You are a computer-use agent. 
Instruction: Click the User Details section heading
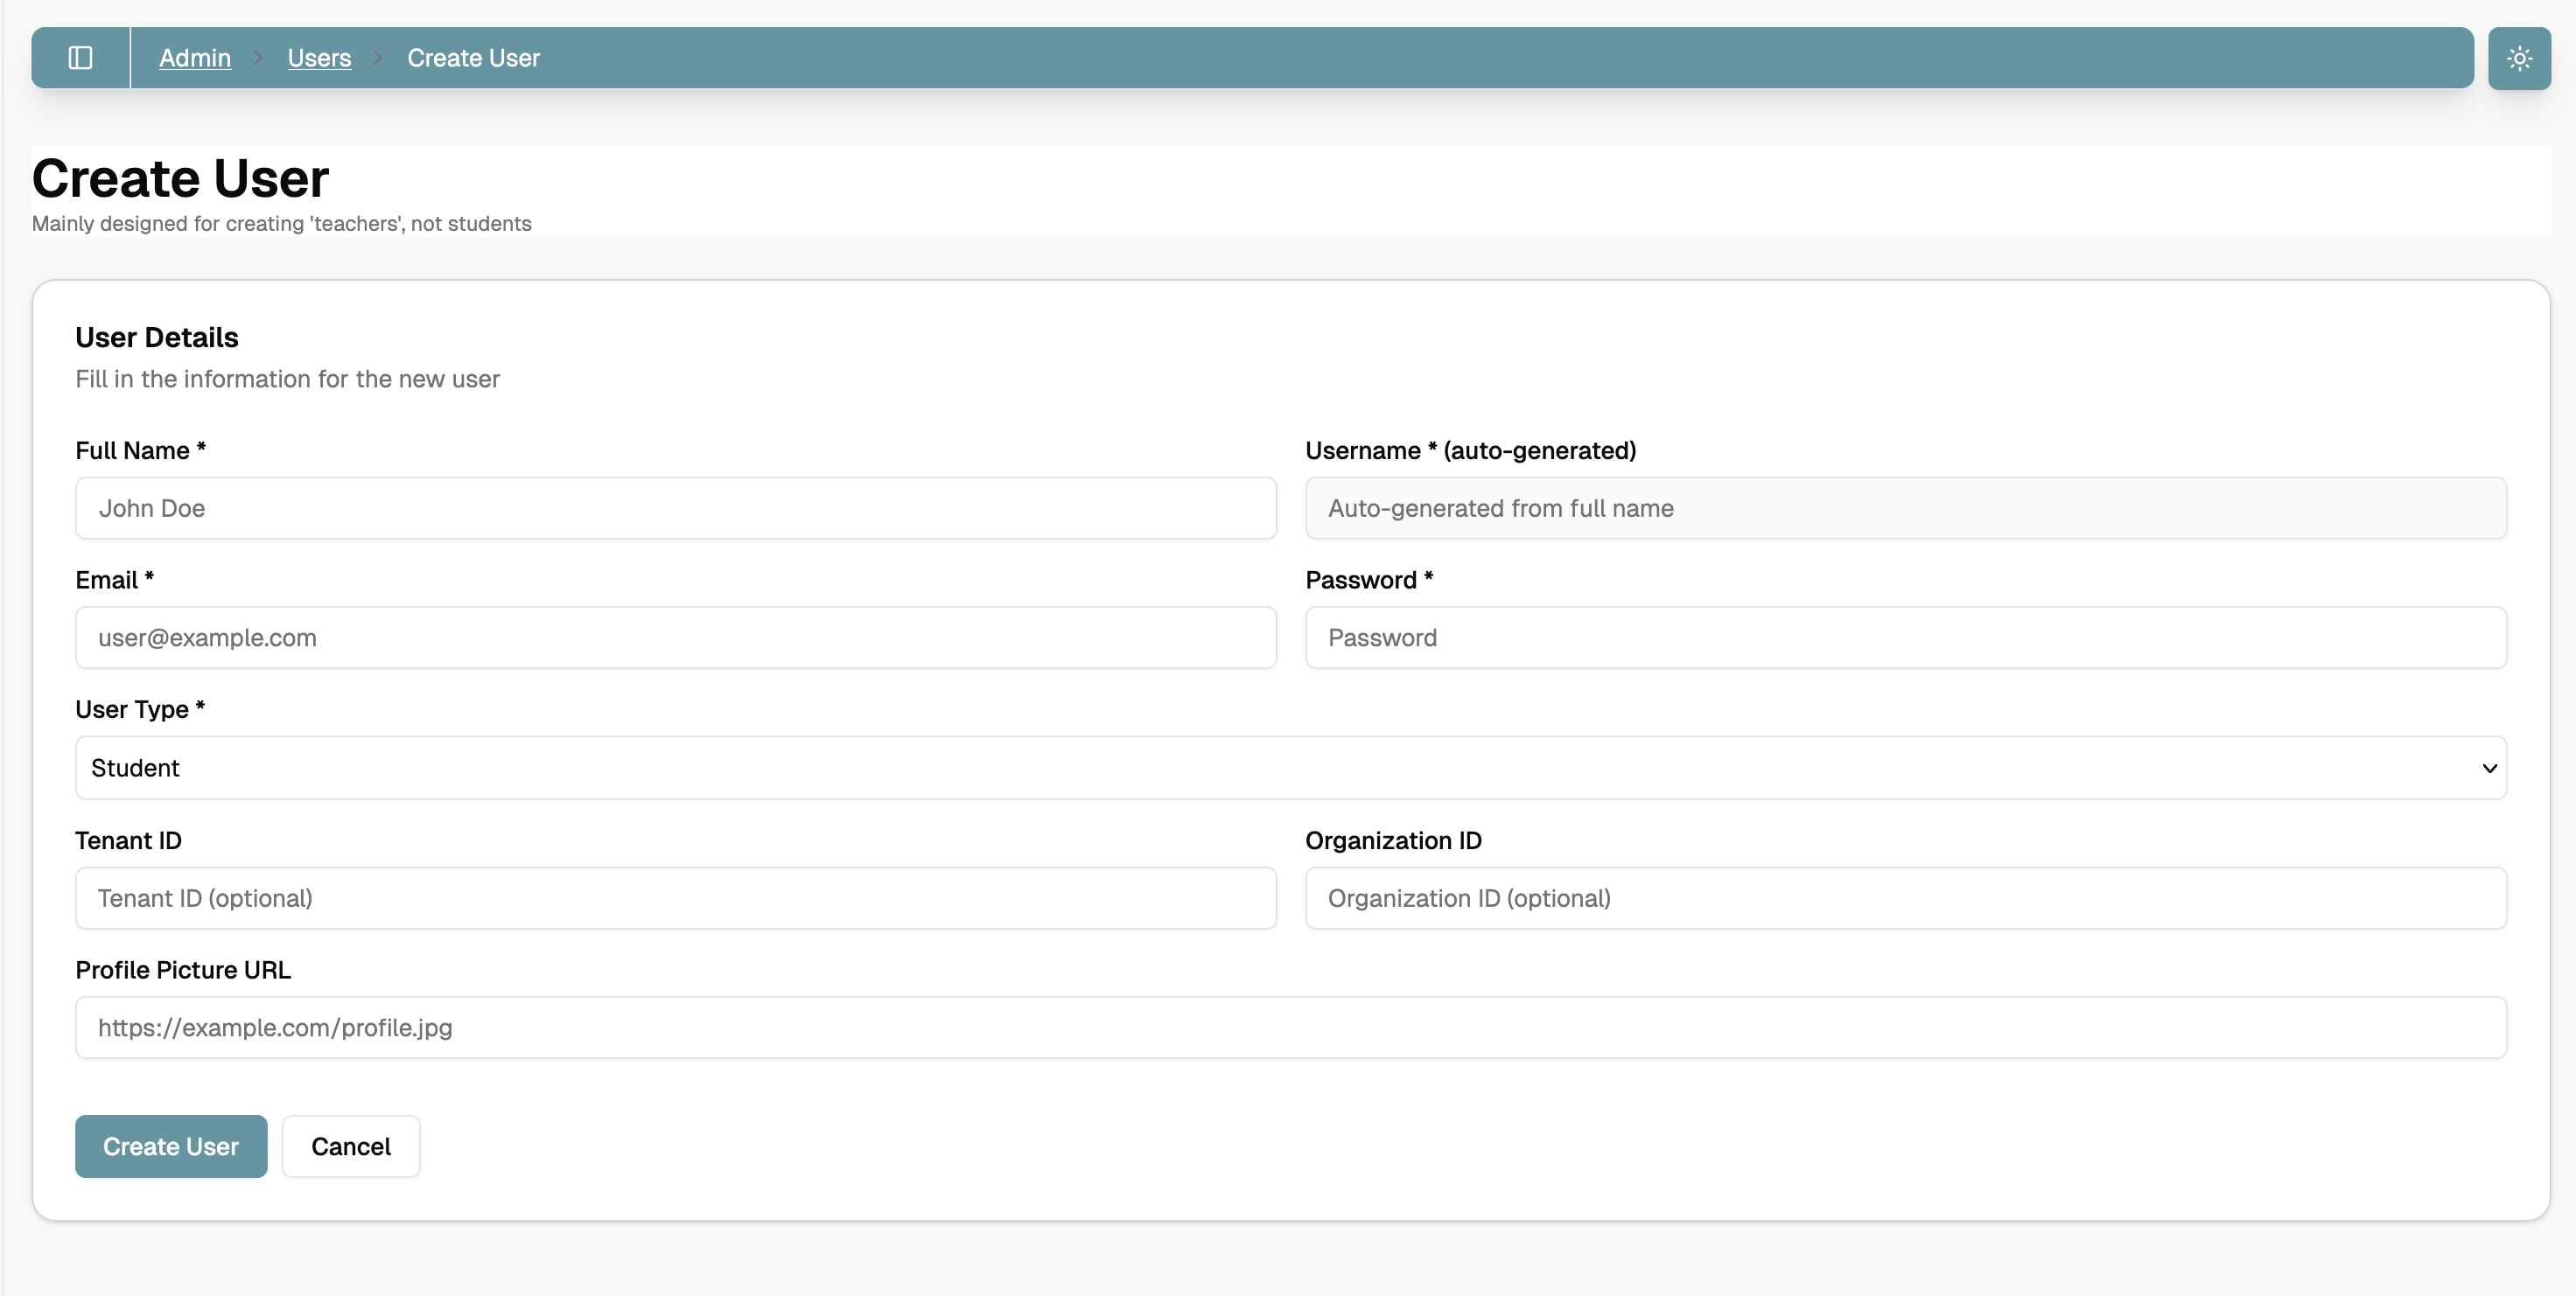pos(156,338)
